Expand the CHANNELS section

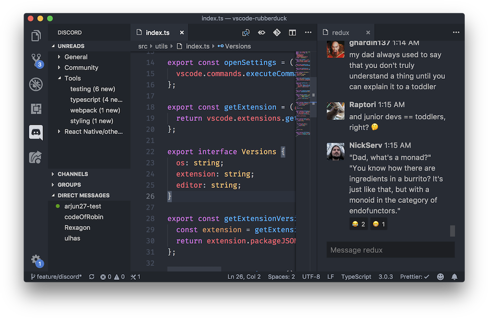click(73, 174)
